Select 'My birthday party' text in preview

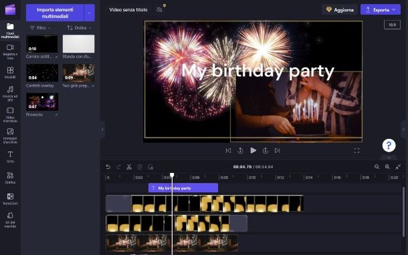[258, 71]
